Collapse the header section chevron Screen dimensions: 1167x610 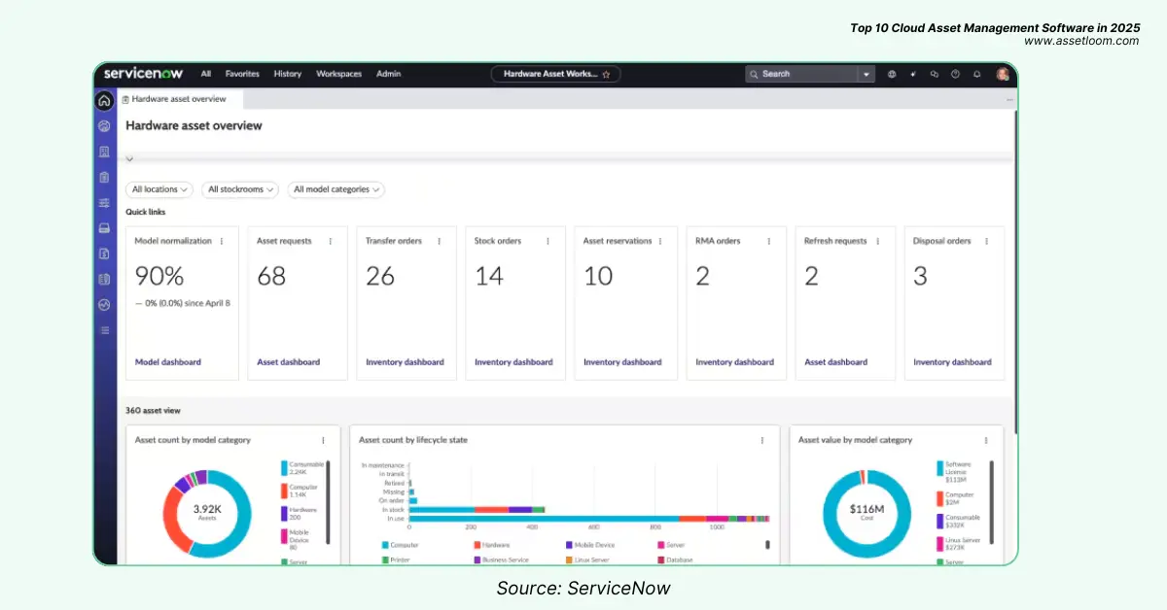click(x=130, y=157)
